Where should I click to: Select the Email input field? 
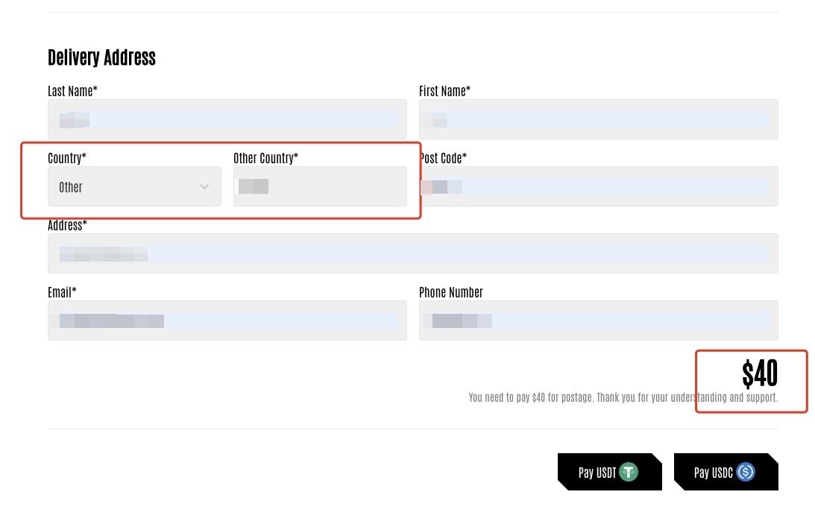[x=227, y=321]
